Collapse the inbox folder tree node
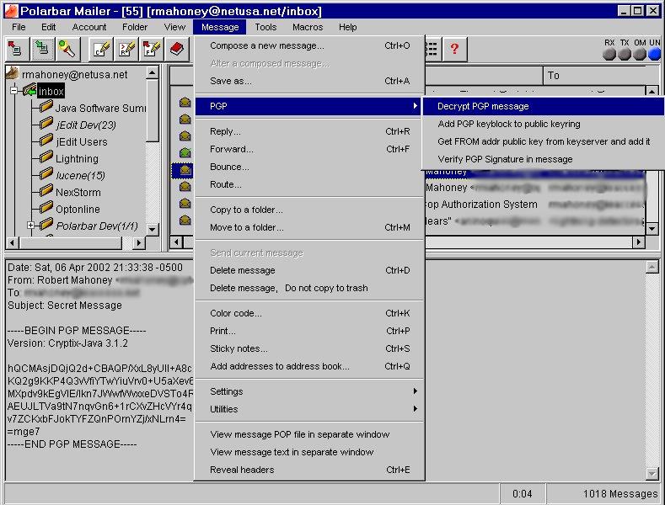 point(14,91)
